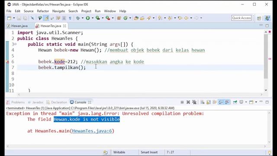Click the Open Perspective icon
This screenshot has height=156, width=277.
pyautogui.click(x=259, y=18)
